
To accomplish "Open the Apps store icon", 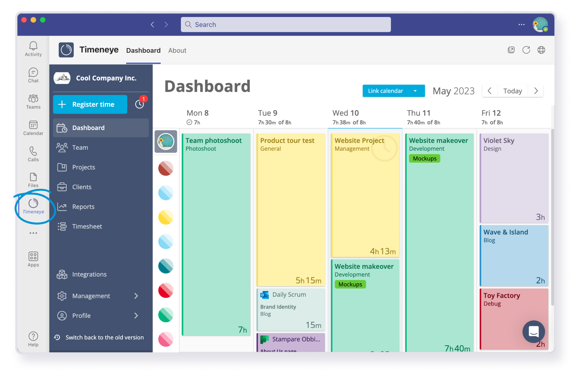I will click(33, 260).
